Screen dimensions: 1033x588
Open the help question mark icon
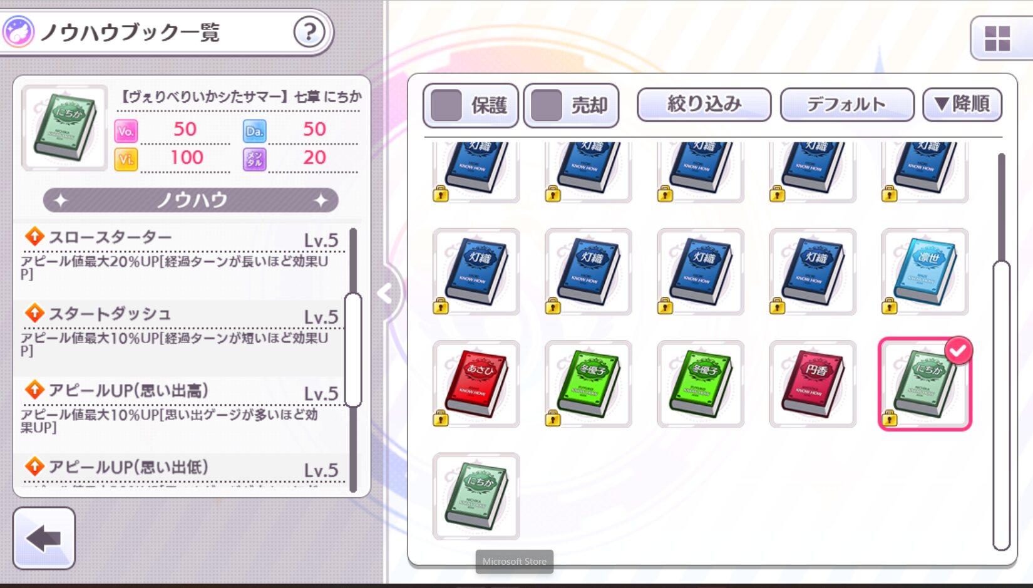[x=309, y=31]
